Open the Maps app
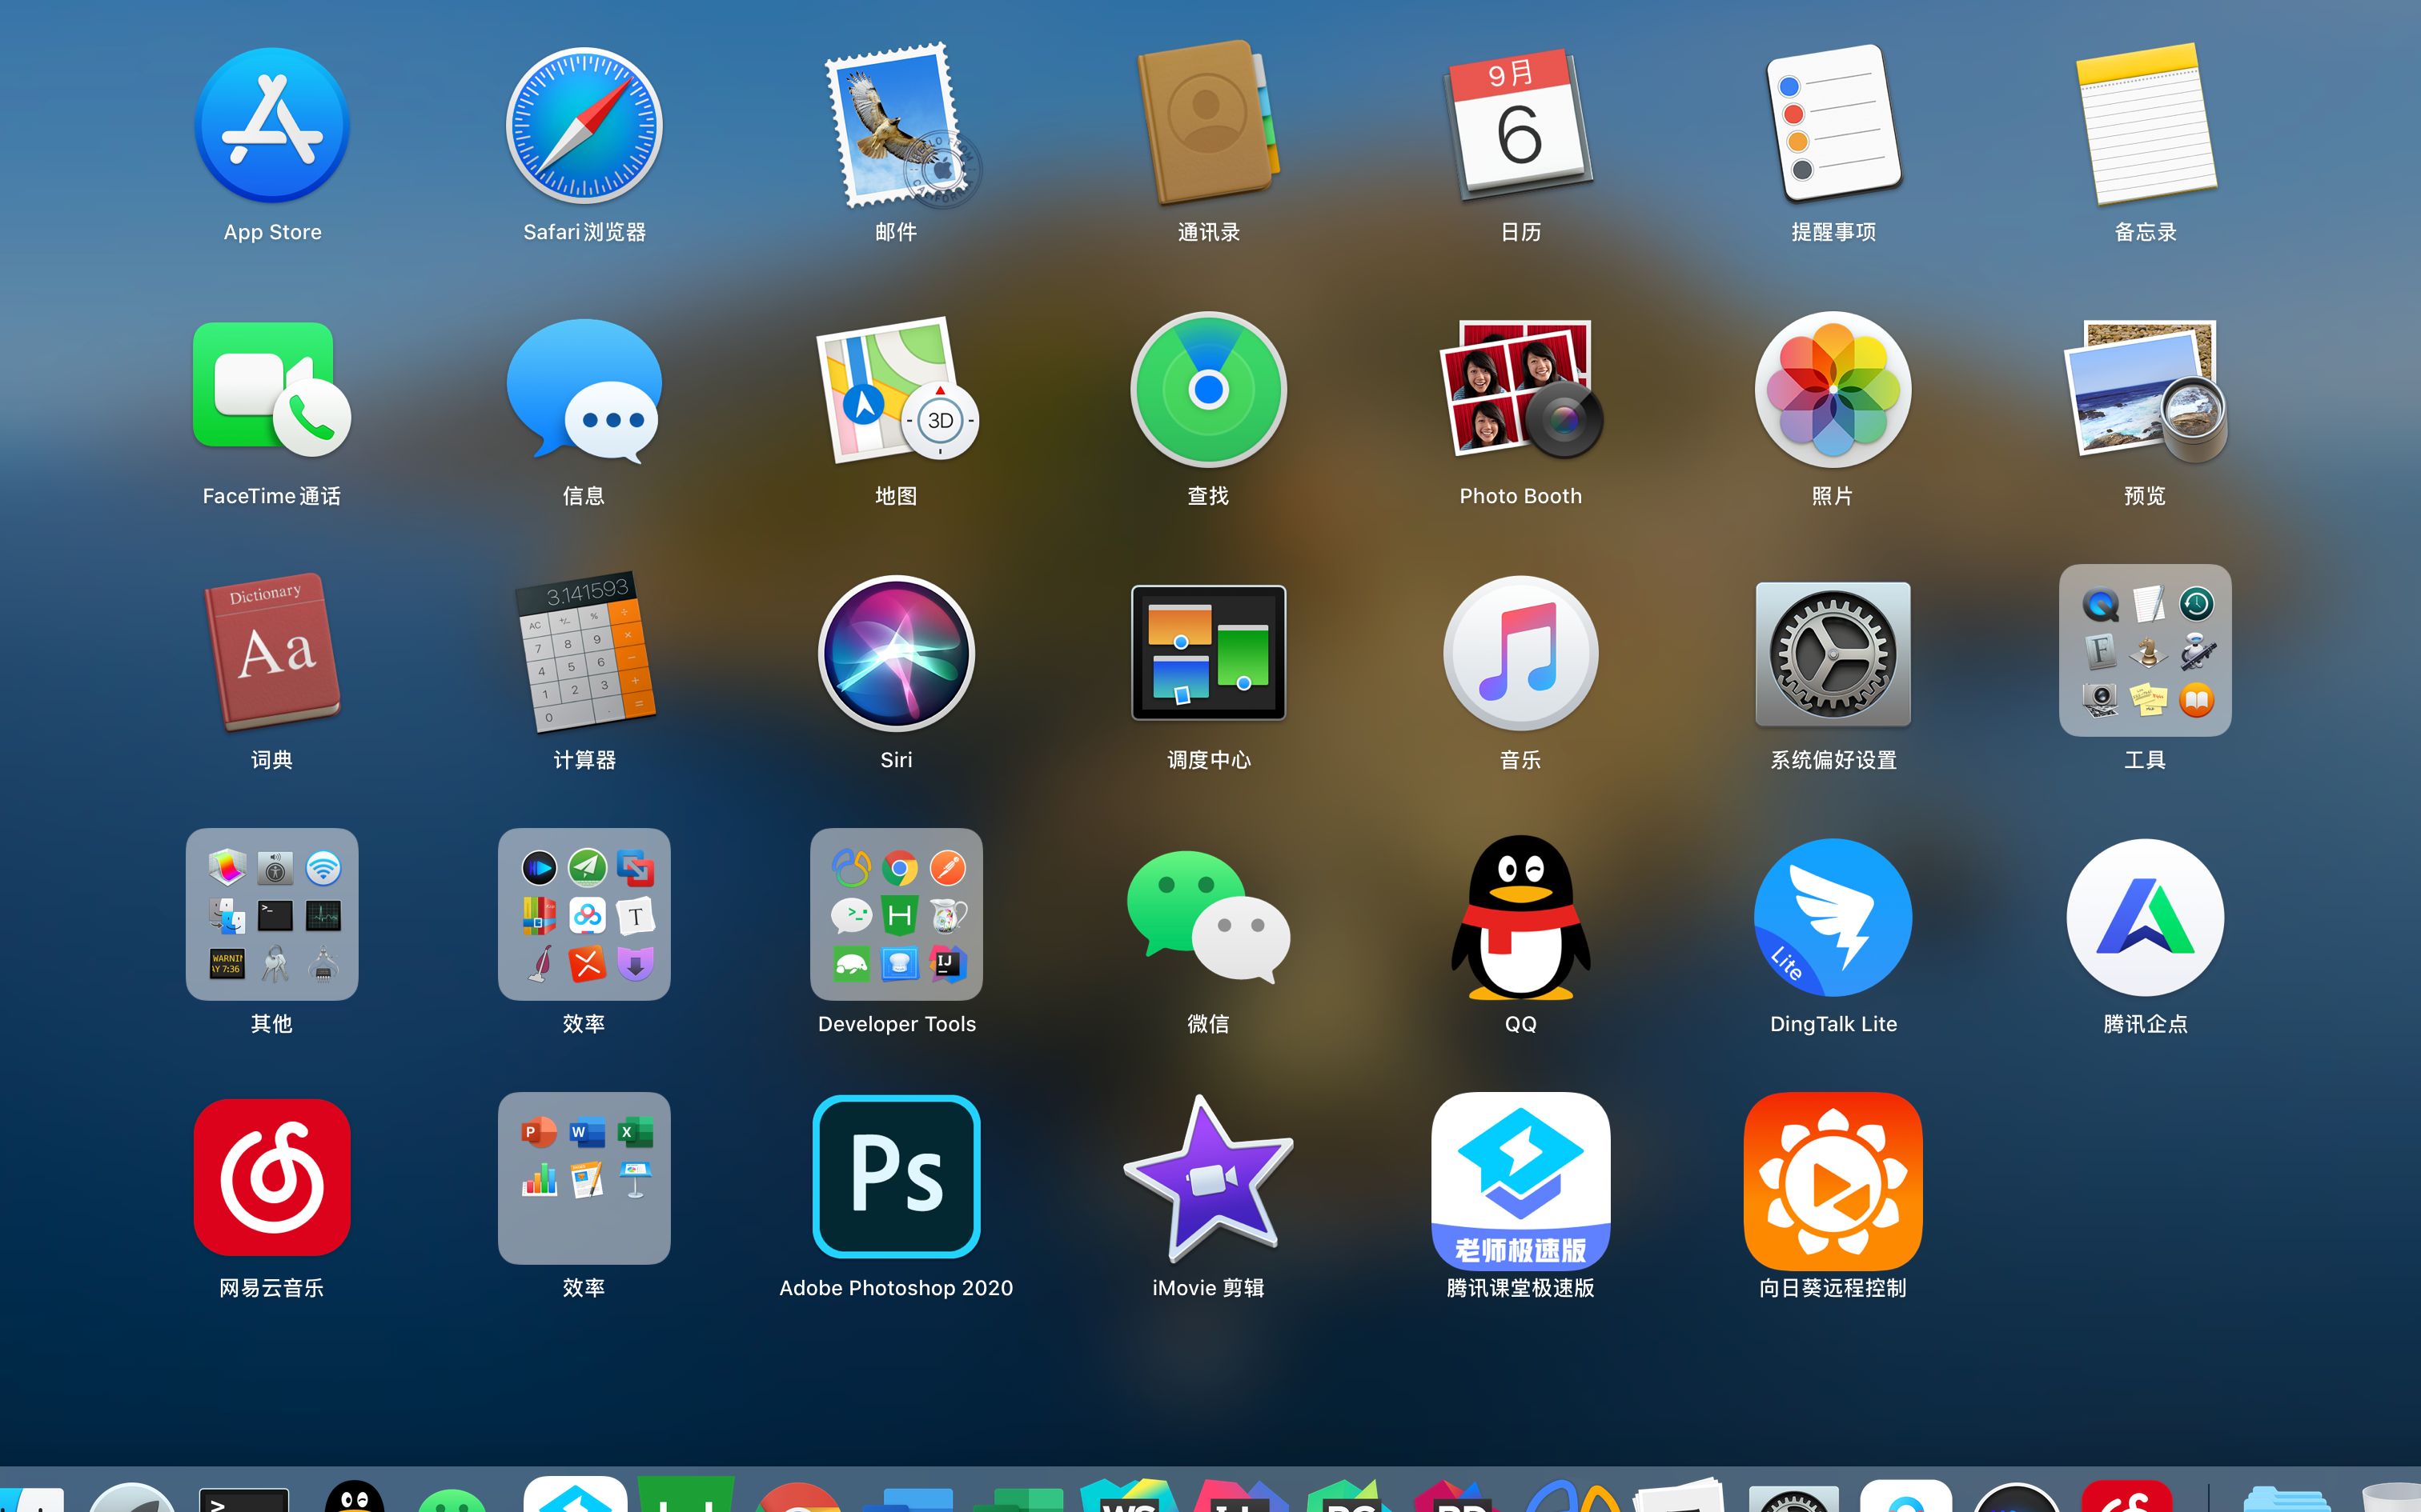The image size is (2421, 1512). point(897,390)
